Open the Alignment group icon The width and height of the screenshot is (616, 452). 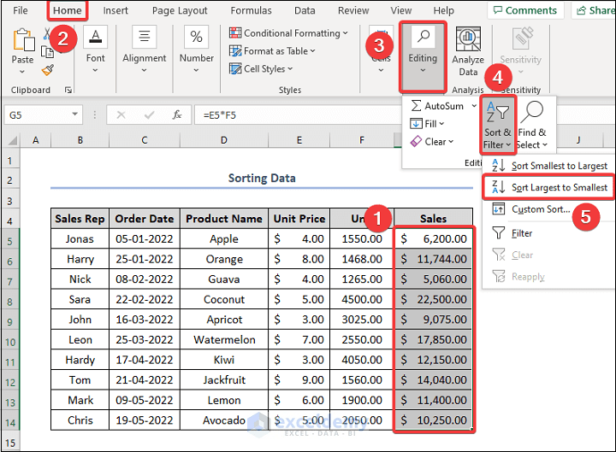coord(145,37)
